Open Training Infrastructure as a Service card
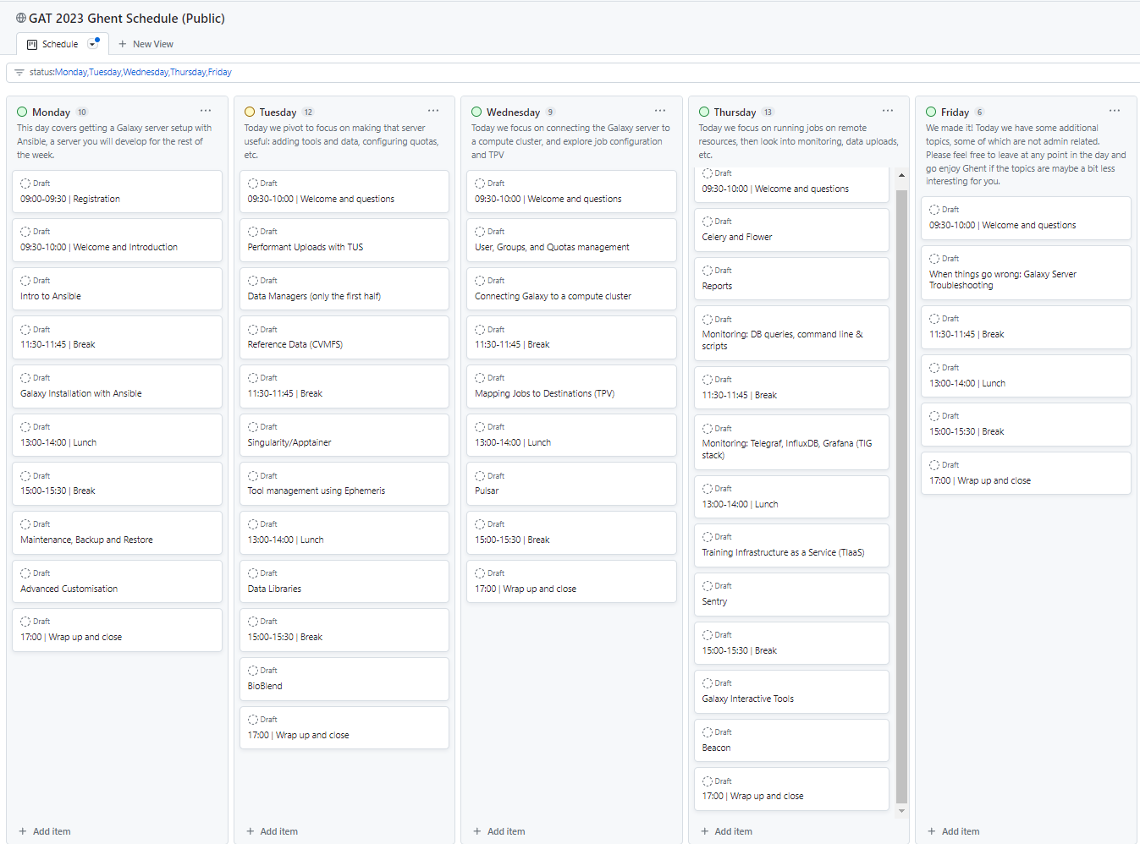 tap(791, 545)
